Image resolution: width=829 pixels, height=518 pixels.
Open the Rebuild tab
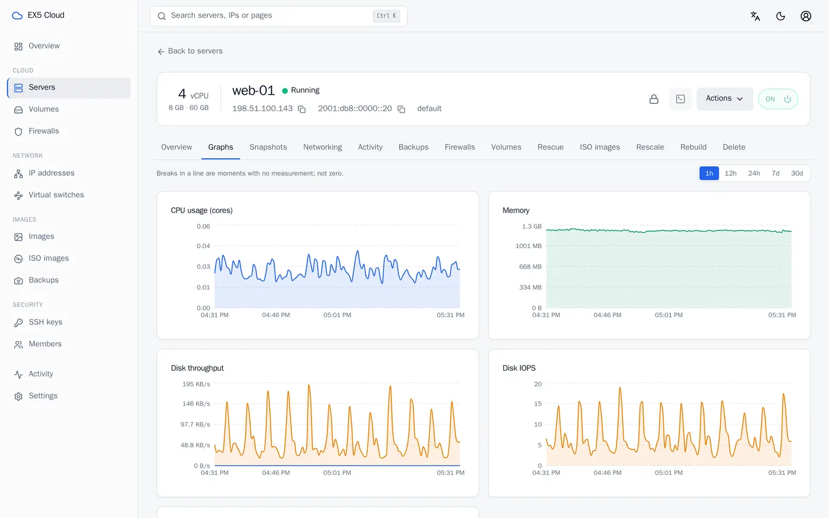[693, 147]
